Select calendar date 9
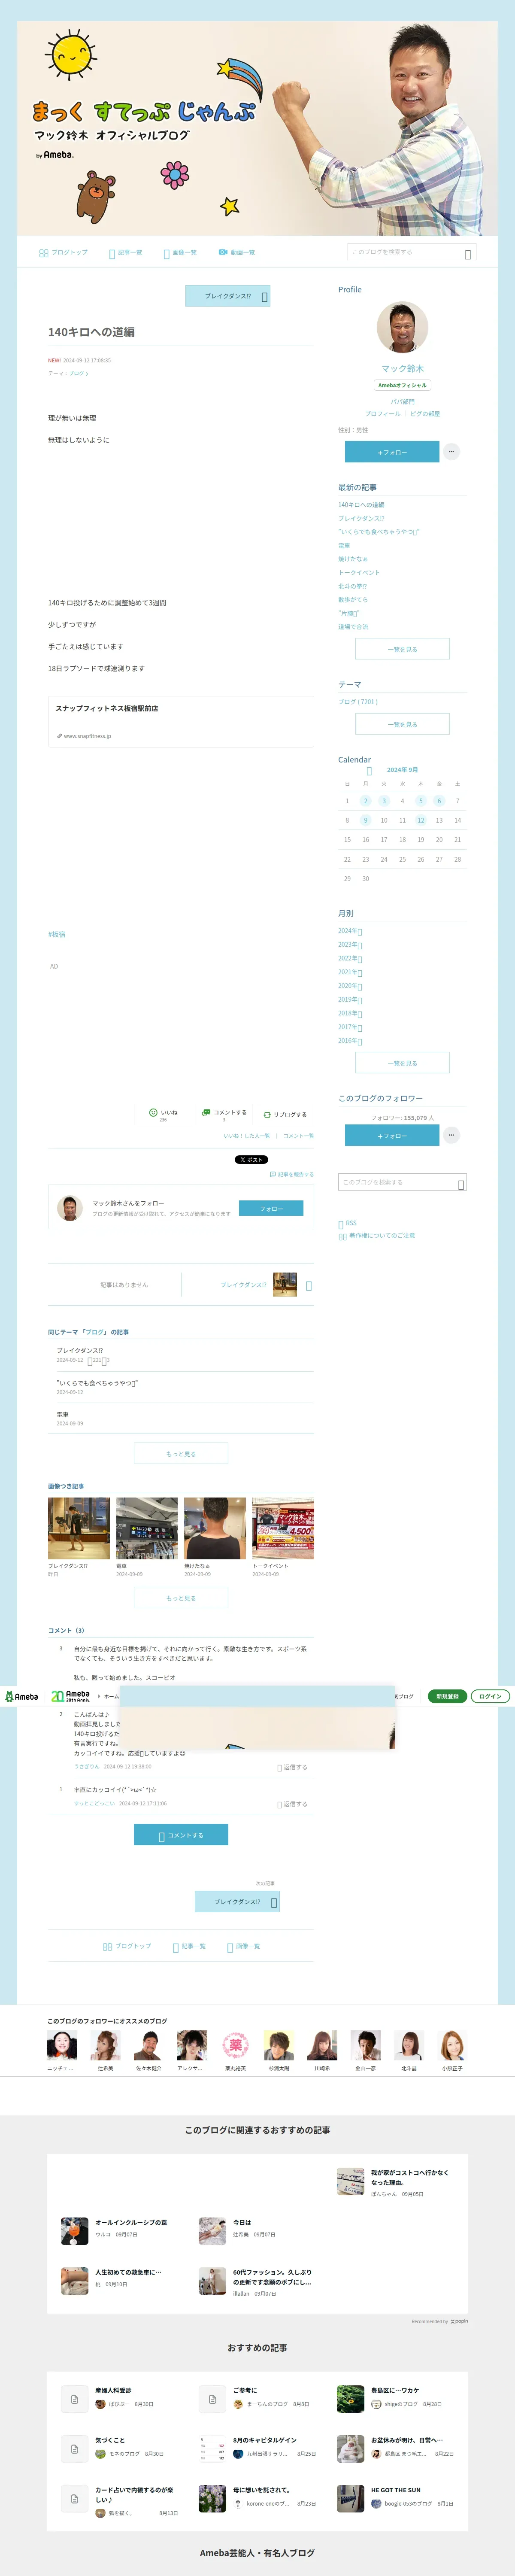515x2576 pixels. (x=366, y=821)
